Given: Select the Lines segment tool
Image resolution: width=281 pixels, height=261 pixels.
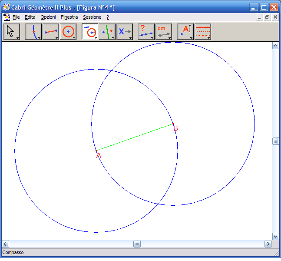Looking at the screenshot, I should pos(51,32).
